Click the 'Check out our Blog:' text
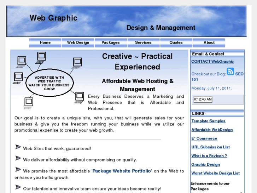The image size is (257, 193). click(209, 74)
